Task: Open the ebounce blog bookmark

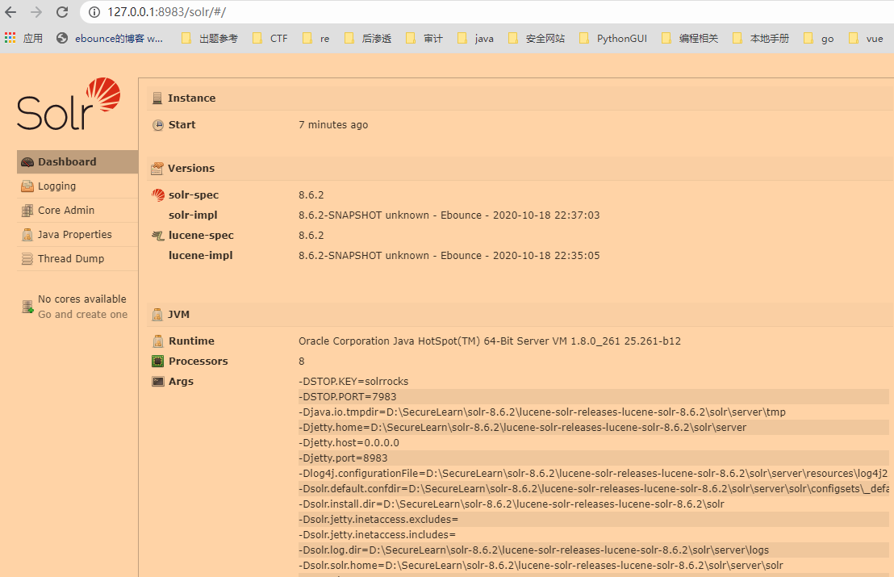Action: pos(110,38)
